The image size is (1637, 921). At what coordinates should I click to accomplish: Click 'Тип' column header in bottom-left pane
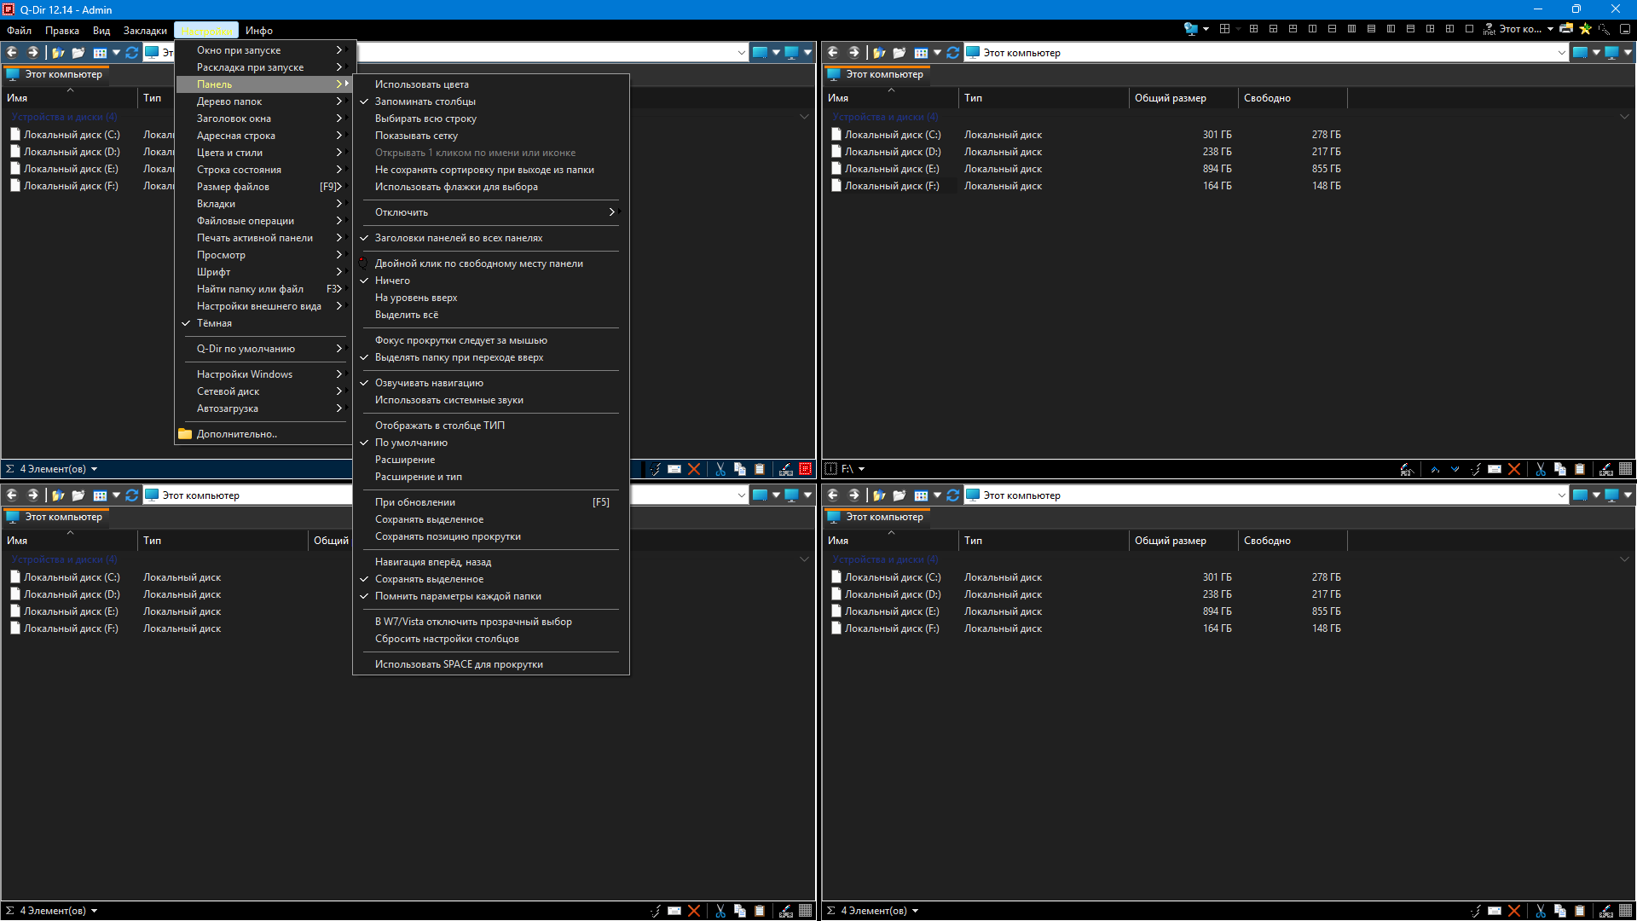(x=222, y=541)
